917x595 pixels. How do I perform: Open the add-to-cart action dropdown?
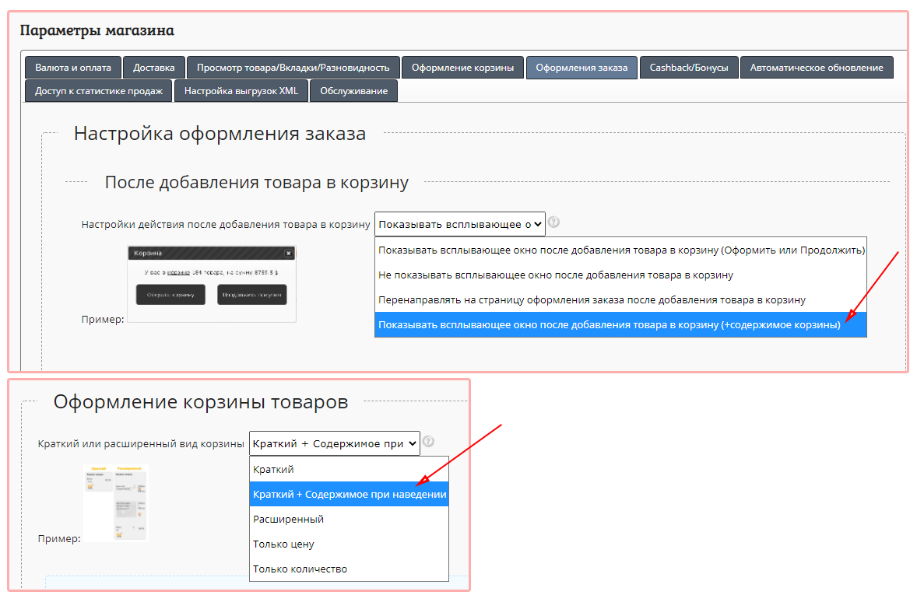(x=459, y=224)
